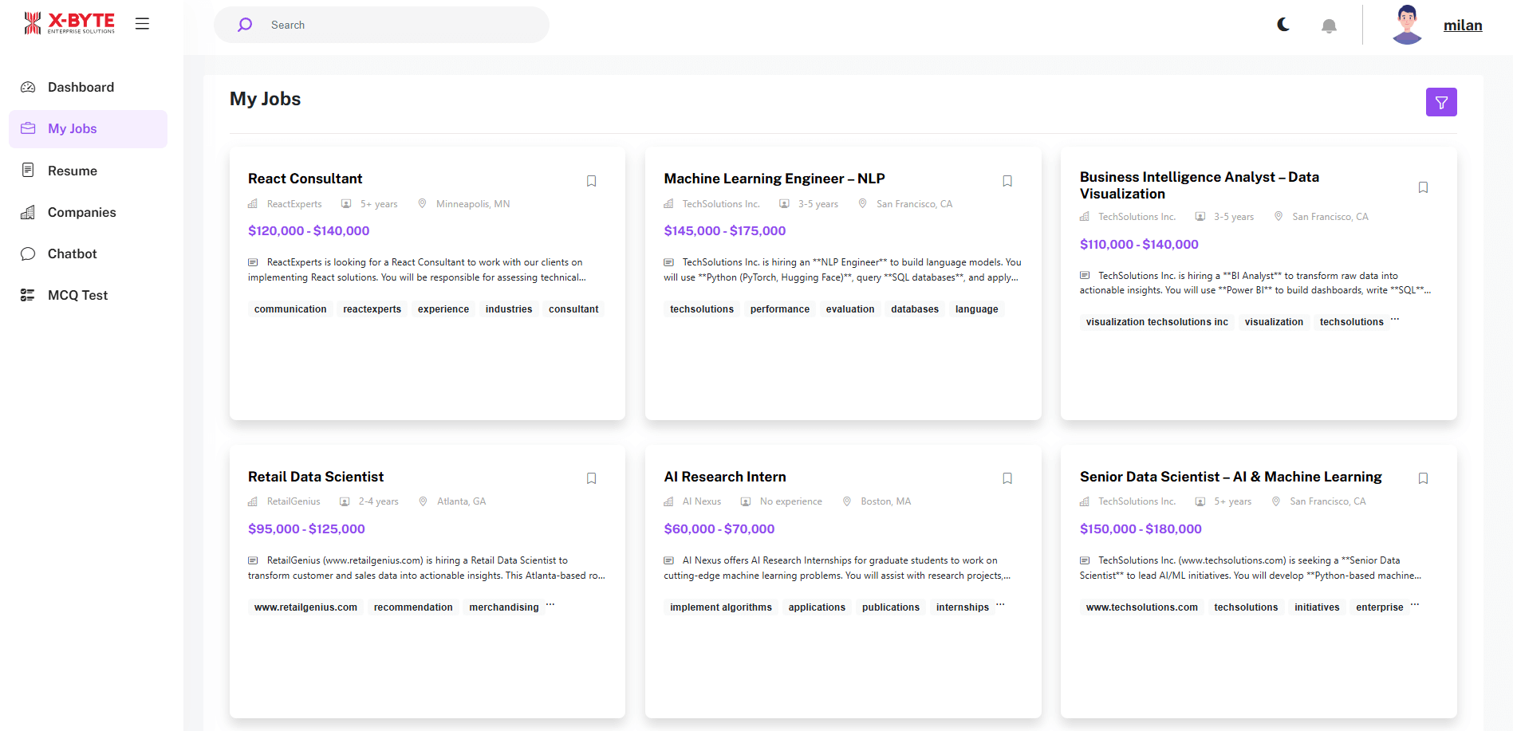Click the milan username link
The height and width of the screenshot is (731, 1513).
1462,26
